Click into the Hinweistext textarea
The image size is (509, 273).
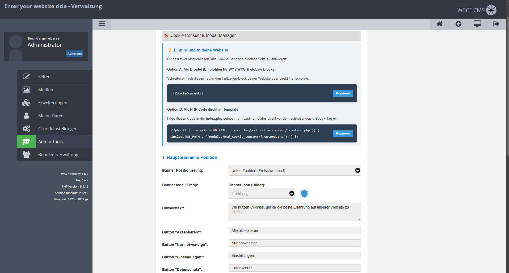click(x=295, y=212)
